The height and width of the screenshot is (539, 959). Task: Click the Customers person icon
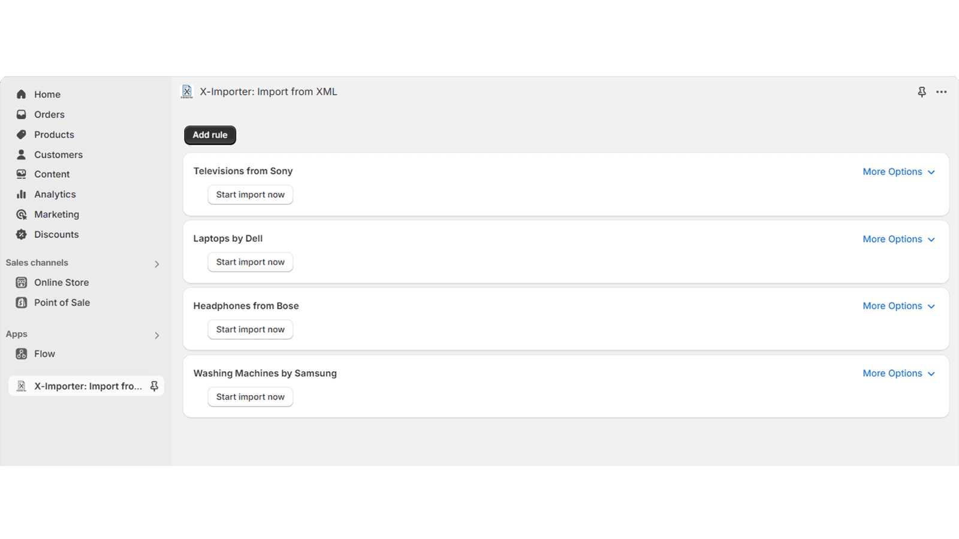(x=22, y=155)
